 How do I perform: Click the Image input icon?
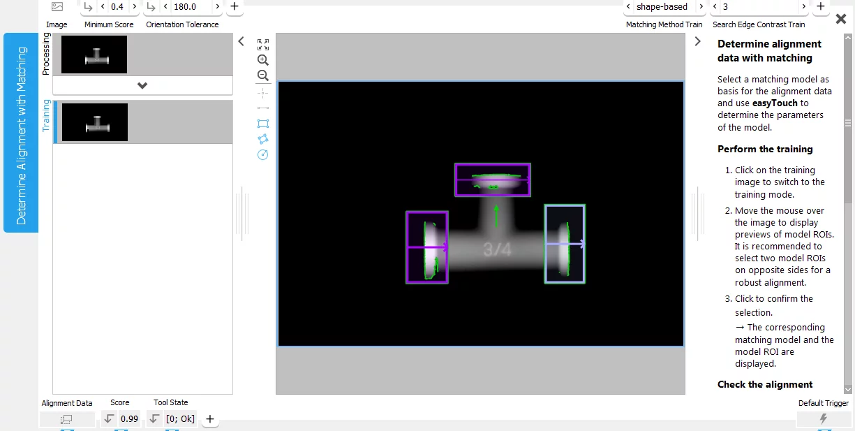57,7
